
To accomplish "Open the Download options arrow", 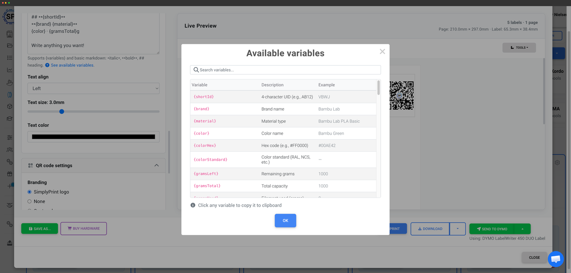I will pyautogui.click(x=458, y=229).
